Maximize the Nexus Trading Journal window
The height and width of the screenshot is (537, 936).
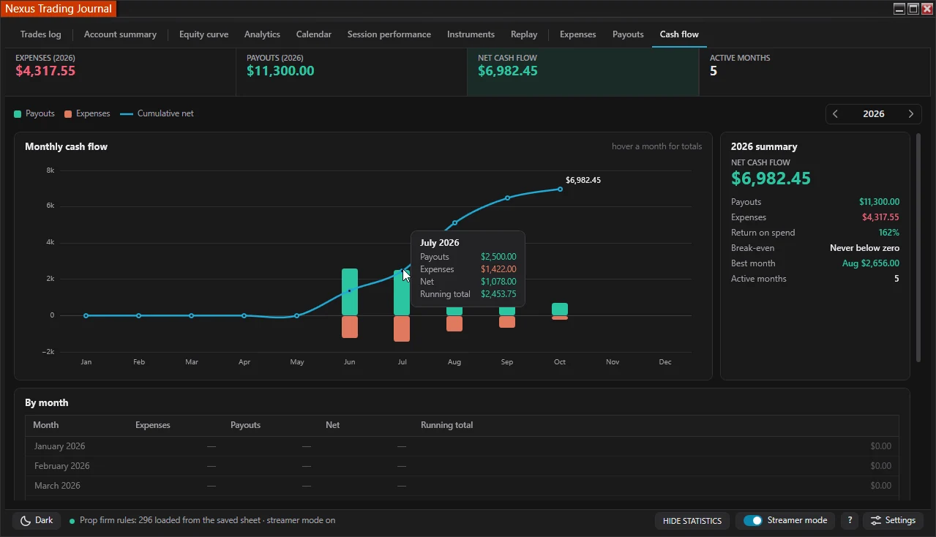click(x=913, y=9)
